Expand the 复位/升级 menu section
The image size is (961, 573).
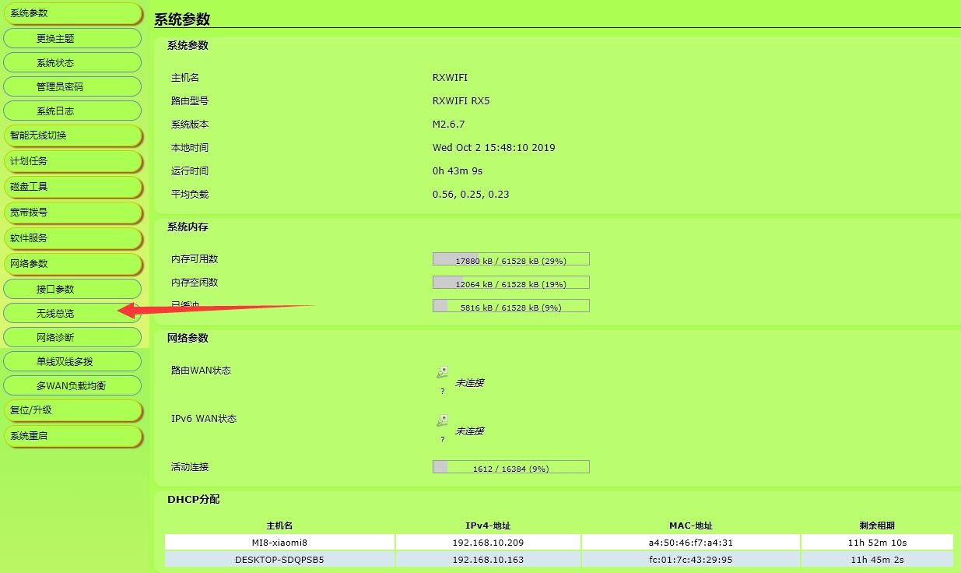coord(72,410)
